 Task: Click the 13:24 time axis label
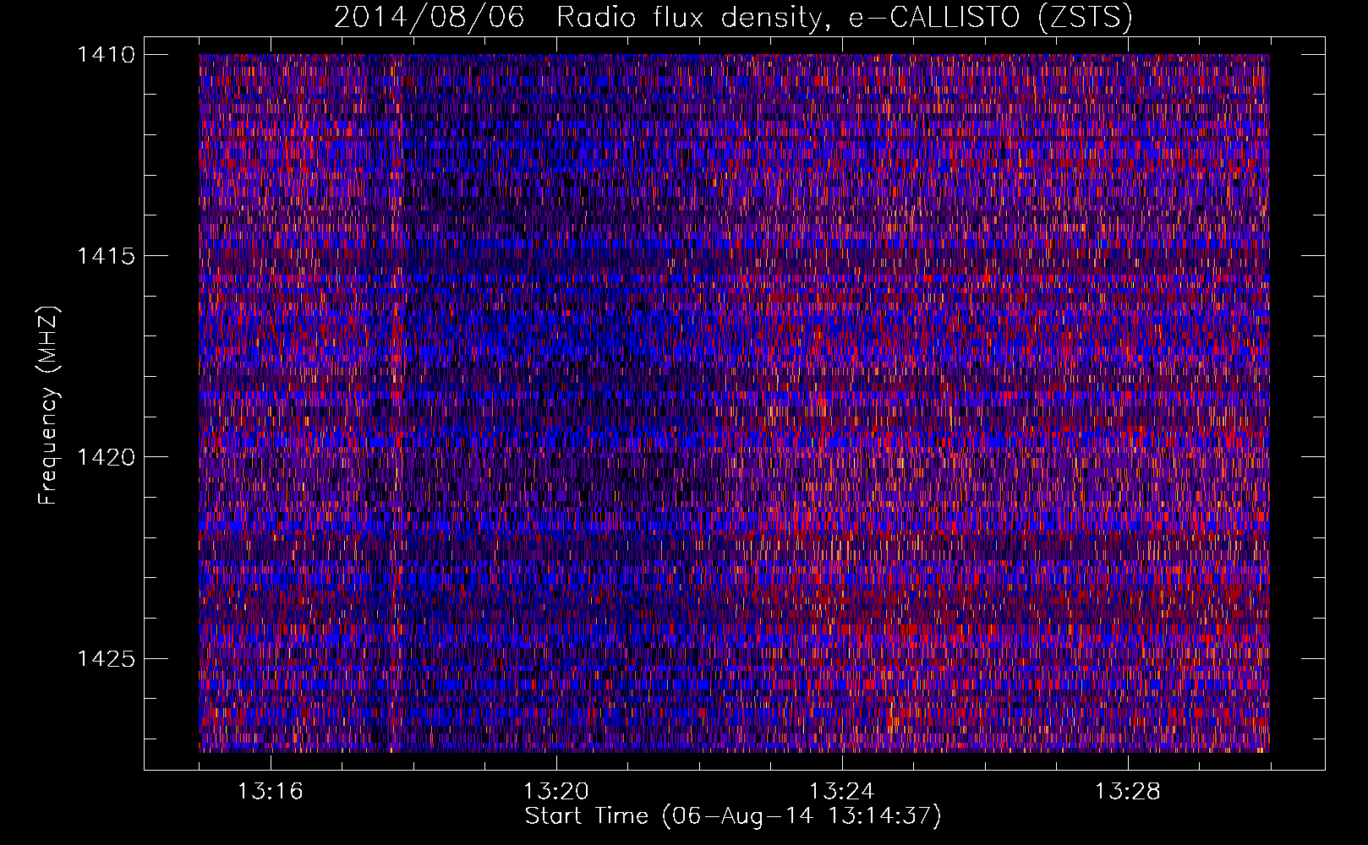[x=841, y=791]
